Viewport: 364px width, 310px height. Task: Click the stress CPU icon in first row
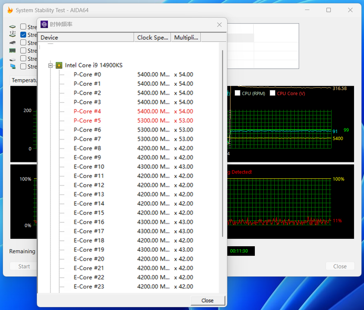pos(12,27)
